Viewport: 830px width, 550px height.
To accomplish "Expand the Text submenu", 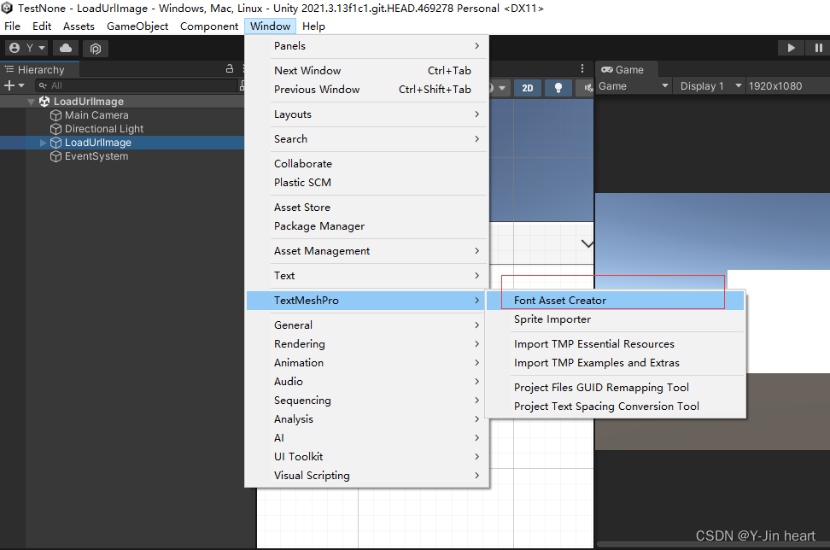I will point(366,275).
